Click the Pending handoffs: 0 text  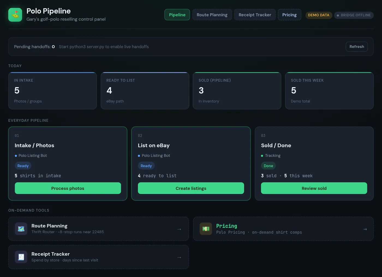coord(34,47)
